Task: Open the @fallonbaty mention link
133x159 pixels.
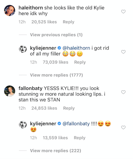Action: [76, 124]
